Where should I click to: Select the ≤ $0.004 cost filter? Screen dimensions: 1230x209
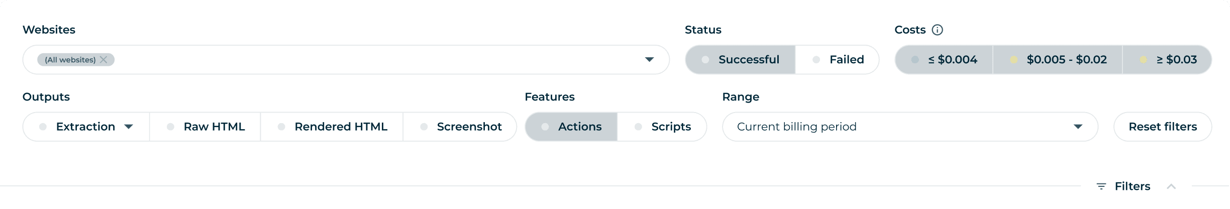[x=944, y=60]
